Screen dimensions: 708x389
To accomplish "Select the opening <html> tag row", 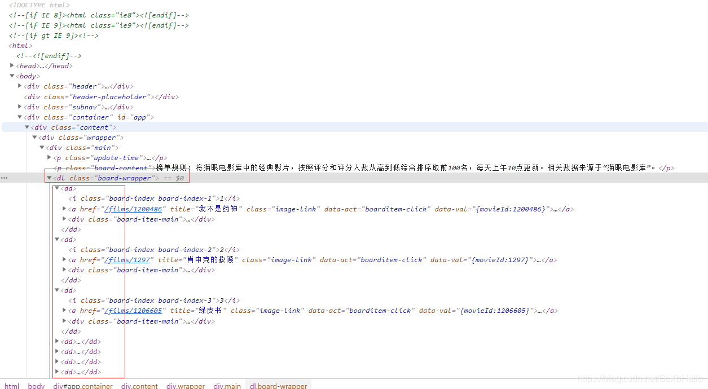I will pos(21,46).
